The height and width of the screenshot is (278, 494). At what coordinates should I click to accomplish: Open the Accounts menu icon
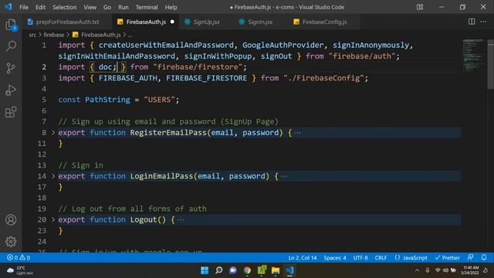coord(11,219)
